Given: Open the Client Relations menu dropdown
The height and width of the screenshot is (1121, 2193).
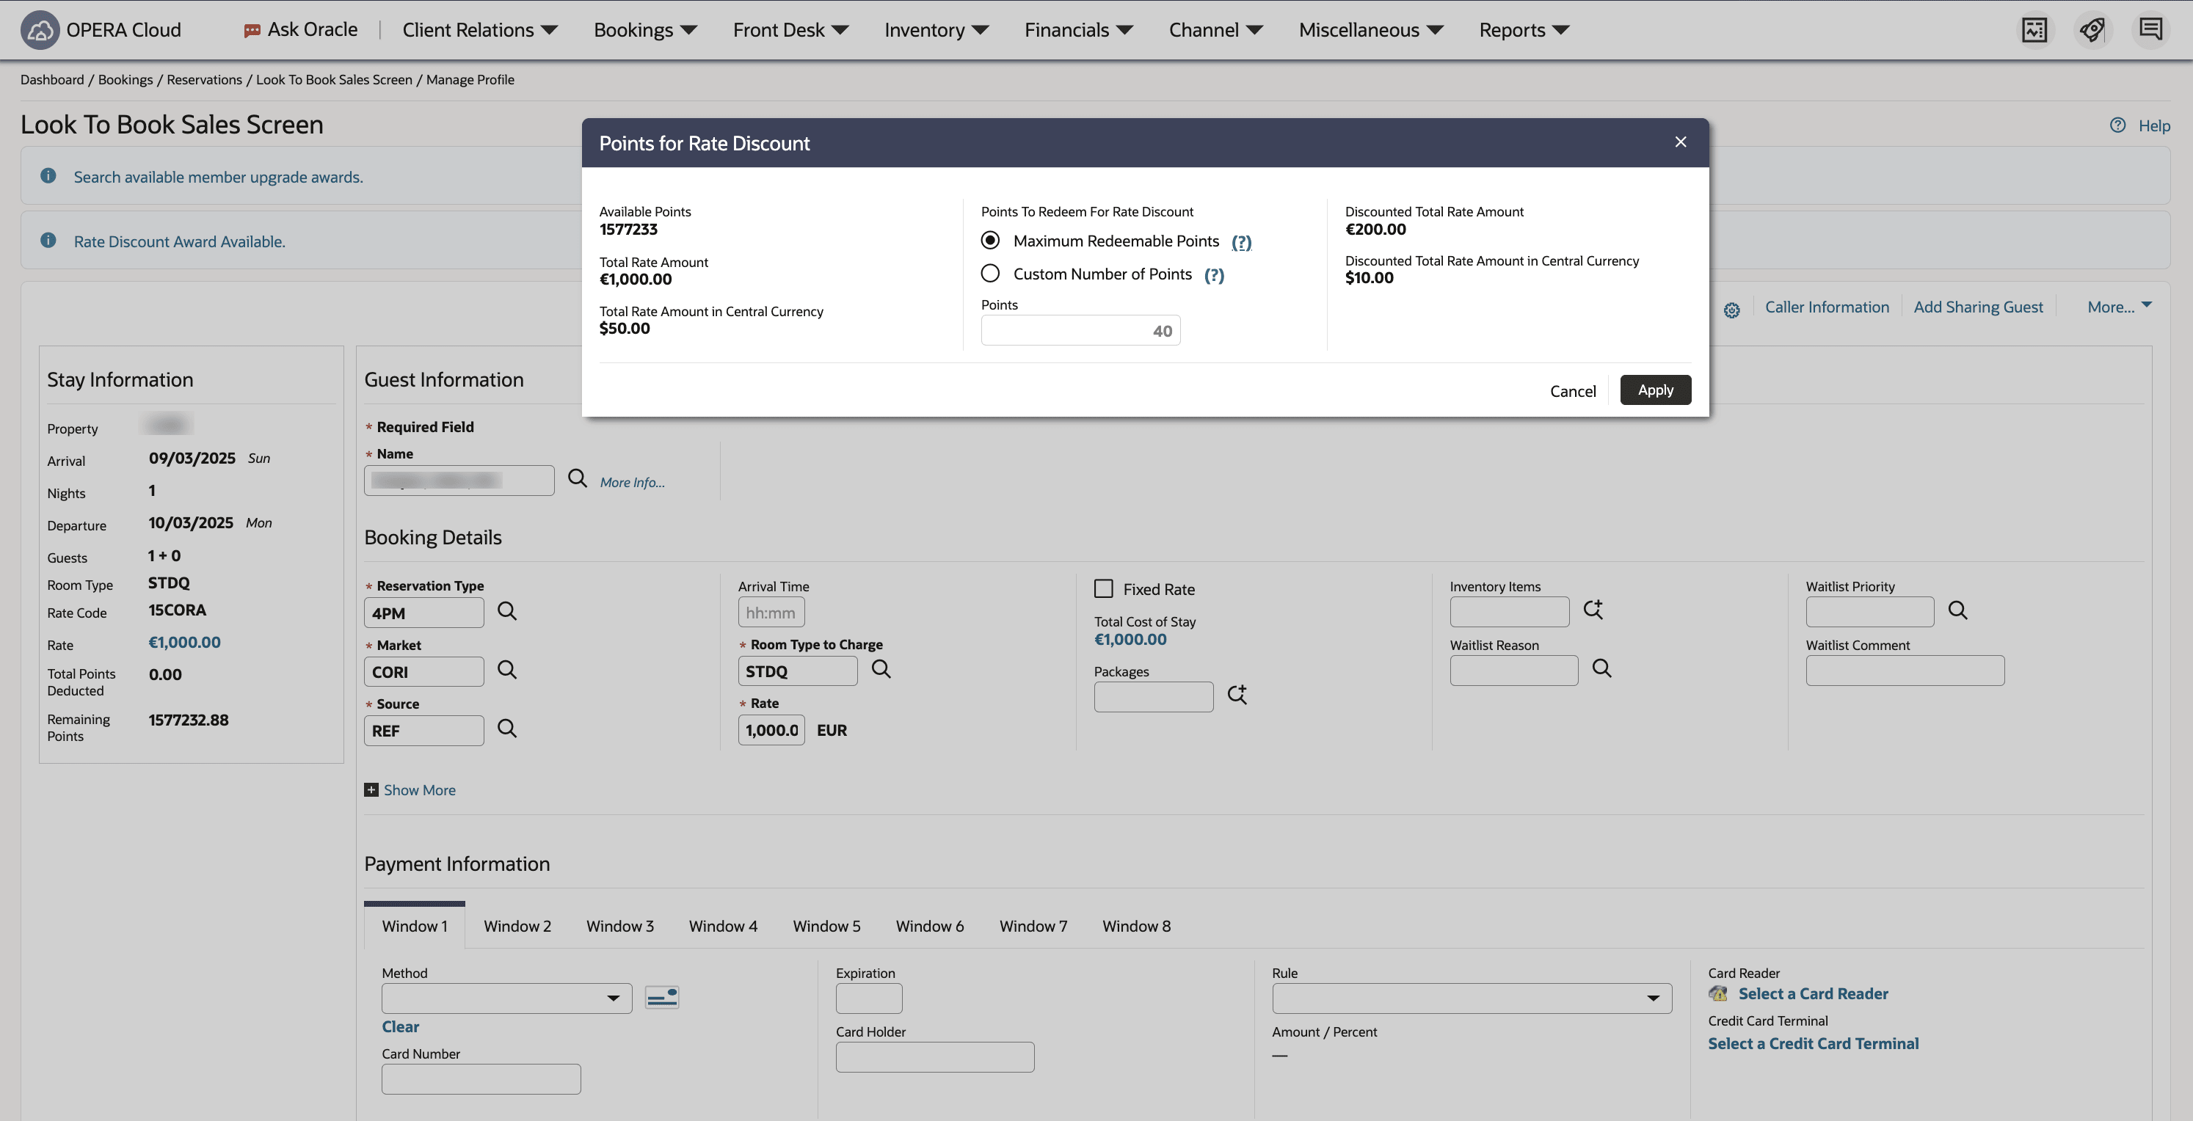Looking at the screenshot, I should (x=479, y=30).
